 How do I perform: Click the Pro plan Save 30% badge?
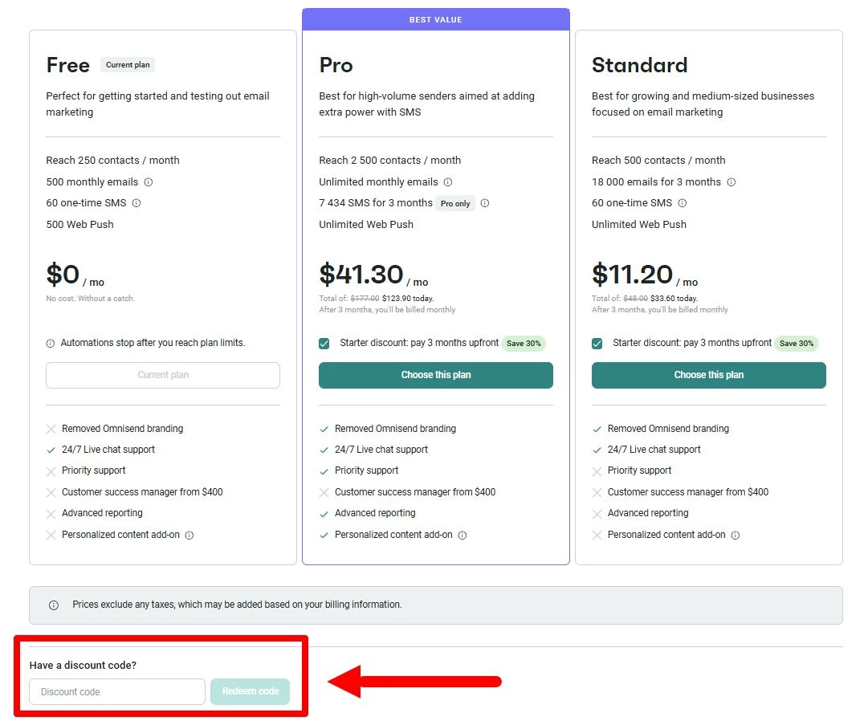point(524,344)
